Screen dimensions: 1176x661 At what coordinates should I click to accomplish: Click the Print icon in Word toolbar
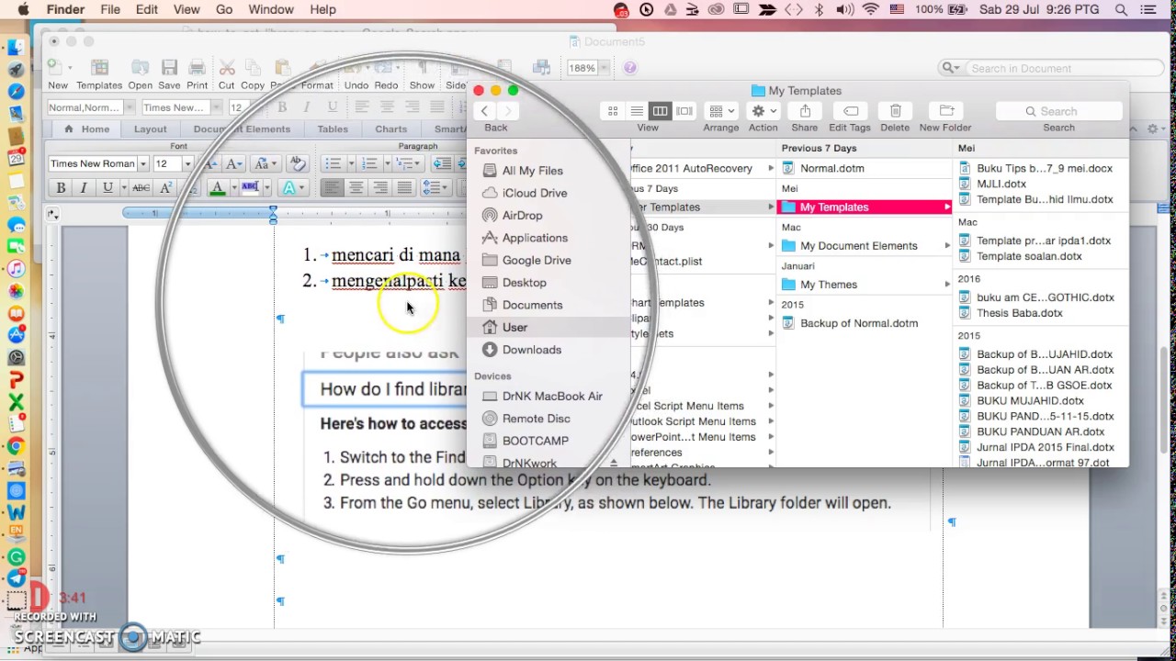[x=197, y=68]
